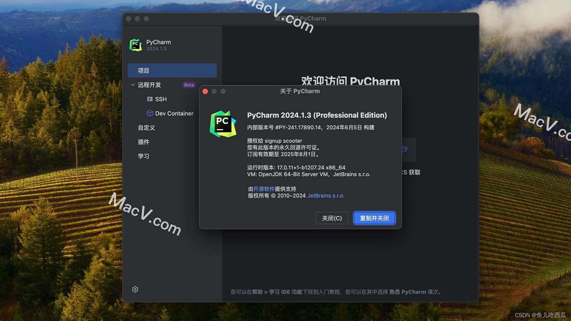This screenshot has width=571, height=321.
Task: Select the 远程开发 tree label
Action: pyautogui.click(x=149, y=85)
